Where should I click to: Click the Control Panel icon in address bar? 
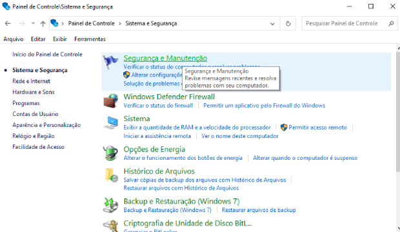pyautogui.click(x=54, y=23)
